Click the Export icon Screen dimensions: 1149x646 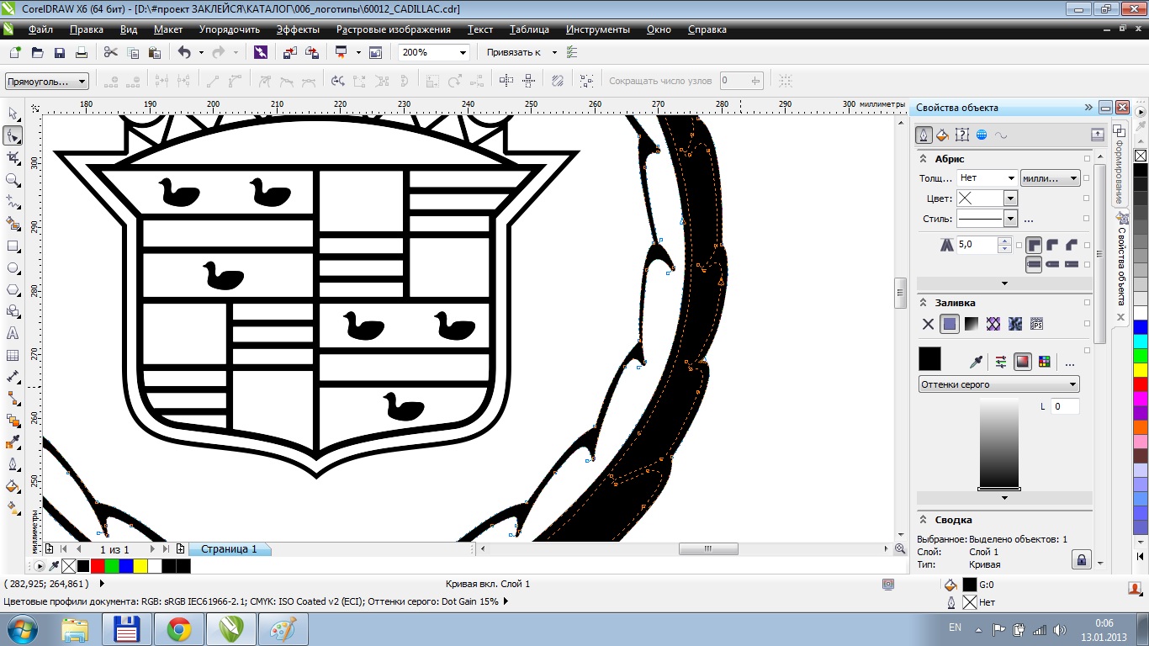click(312, 52)
